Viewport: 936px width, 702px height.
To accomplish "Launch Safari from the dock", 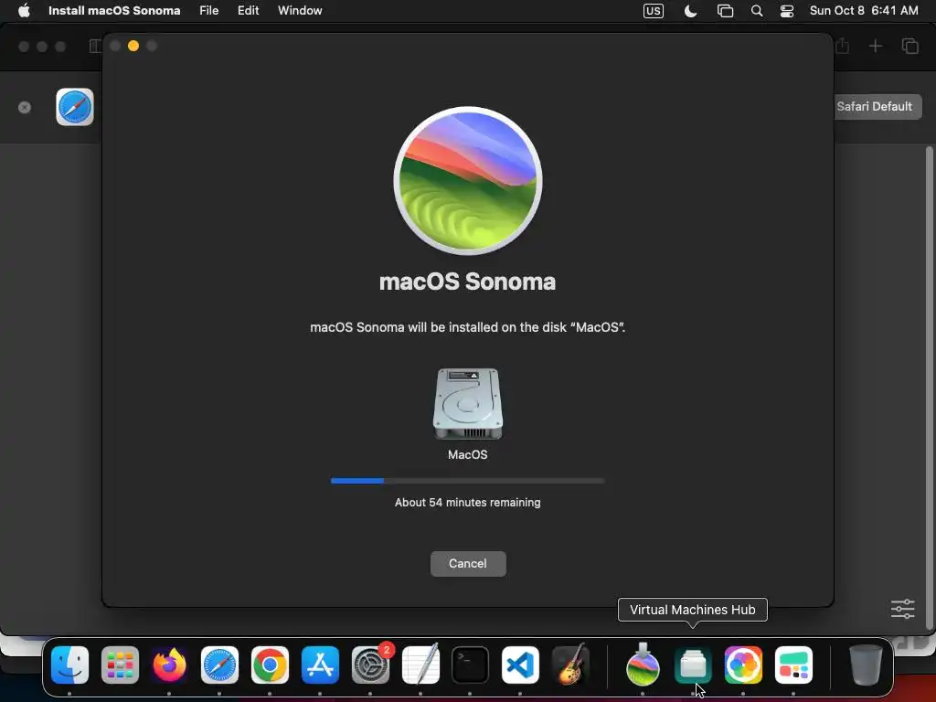I will click(x=219, y=665).
